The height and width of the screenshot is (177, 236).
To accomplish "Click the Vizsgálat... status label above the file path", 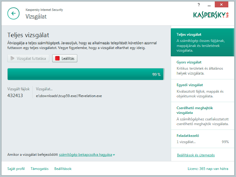I will (x=44, y=89).
